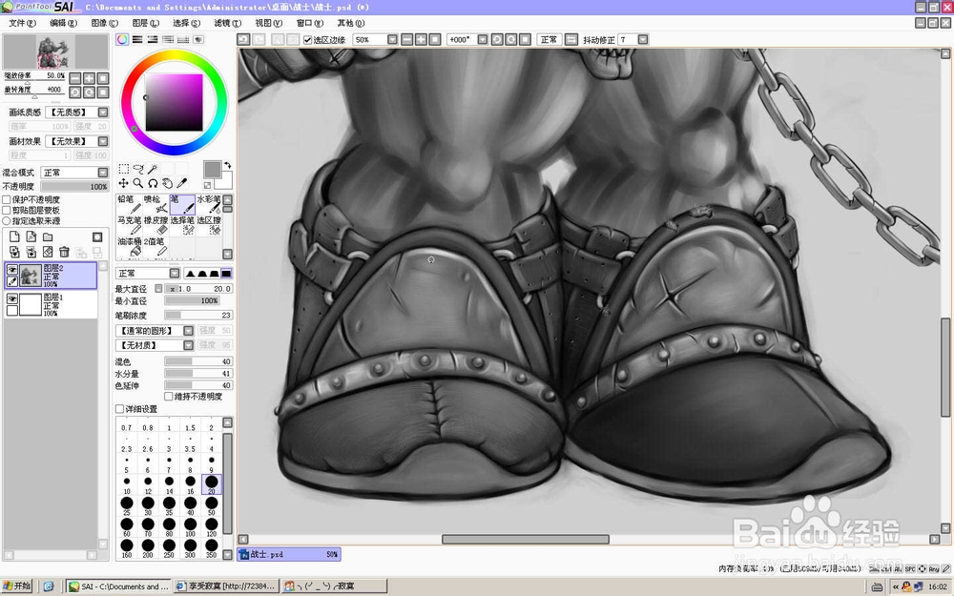Open the 图像 menu
The height and width of the screenshot is (596, 954).
pyautogui.click(x=105, y=23)
